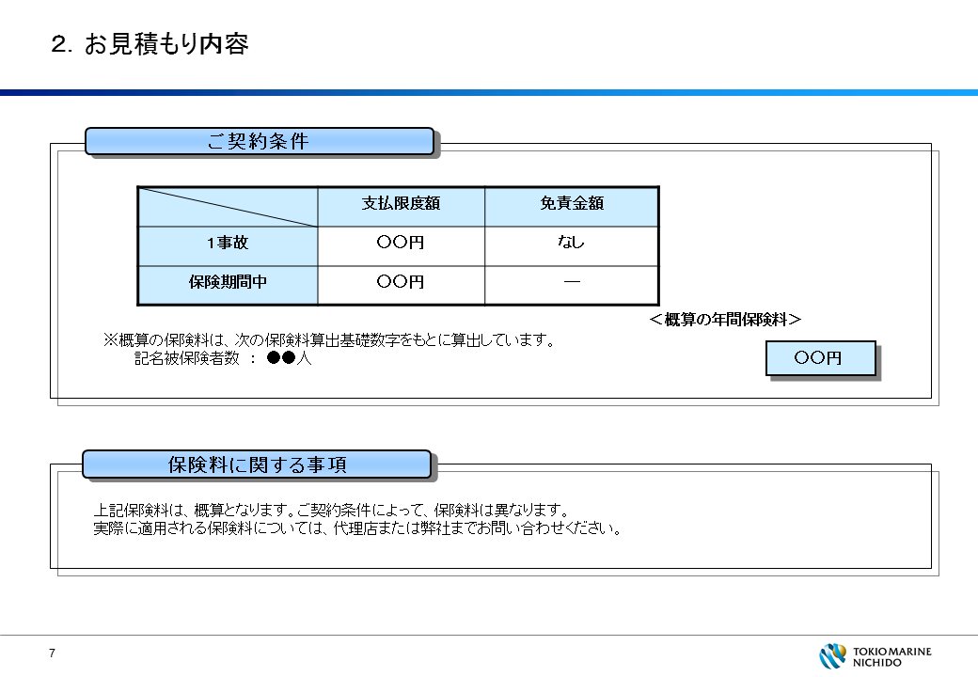Click the page number 7
Image resolution: width=978 pixels, height=677 pixels.
click(53, 653)
